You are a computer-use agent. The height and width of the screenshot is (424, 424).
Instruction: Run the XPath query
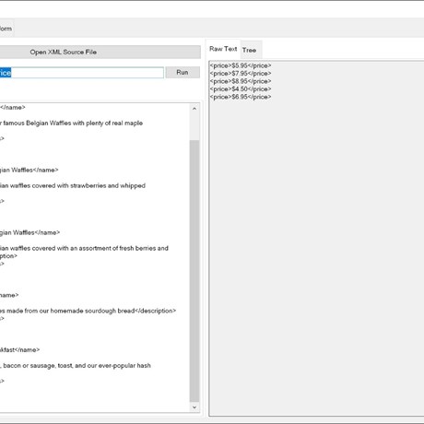click(183, 72)
